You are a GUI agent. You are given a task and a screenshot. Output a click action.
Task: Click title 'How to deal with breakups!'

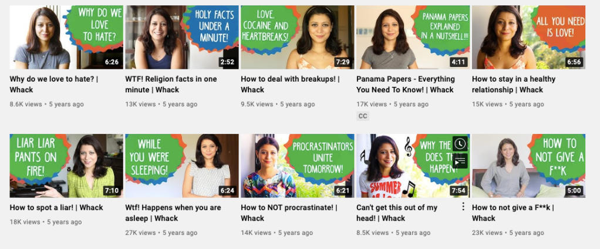click(x=290, y=85)
